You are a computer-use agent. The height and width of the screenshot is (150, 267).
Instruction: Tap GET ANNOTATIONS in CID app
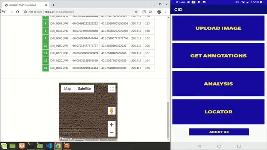point(218,55)
